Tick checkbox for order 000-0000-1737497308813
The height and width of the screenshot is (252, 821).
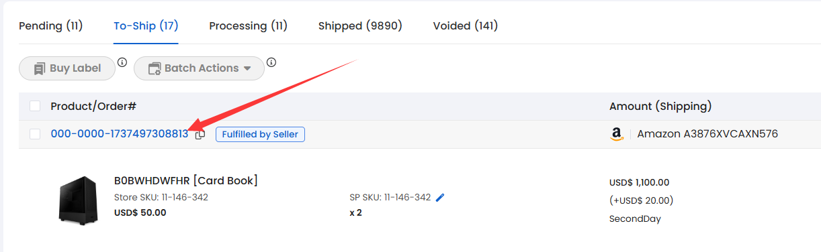[35, 134]
